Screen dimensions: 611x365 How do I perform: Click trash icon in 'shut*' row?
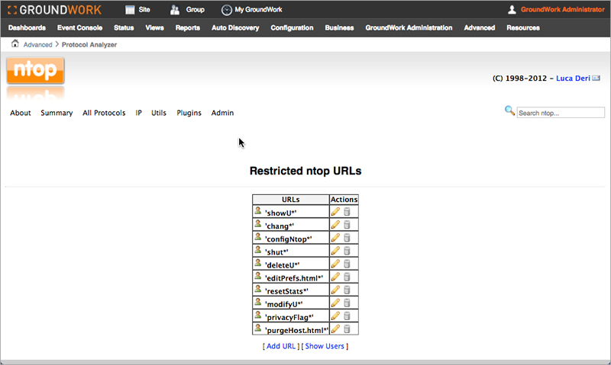click(x=347, y=251)
